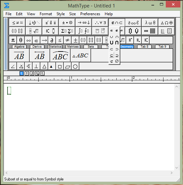Screen dimensions: 183x185
Task: Insert open triangle symbol
Action: [x=44, y=66]
